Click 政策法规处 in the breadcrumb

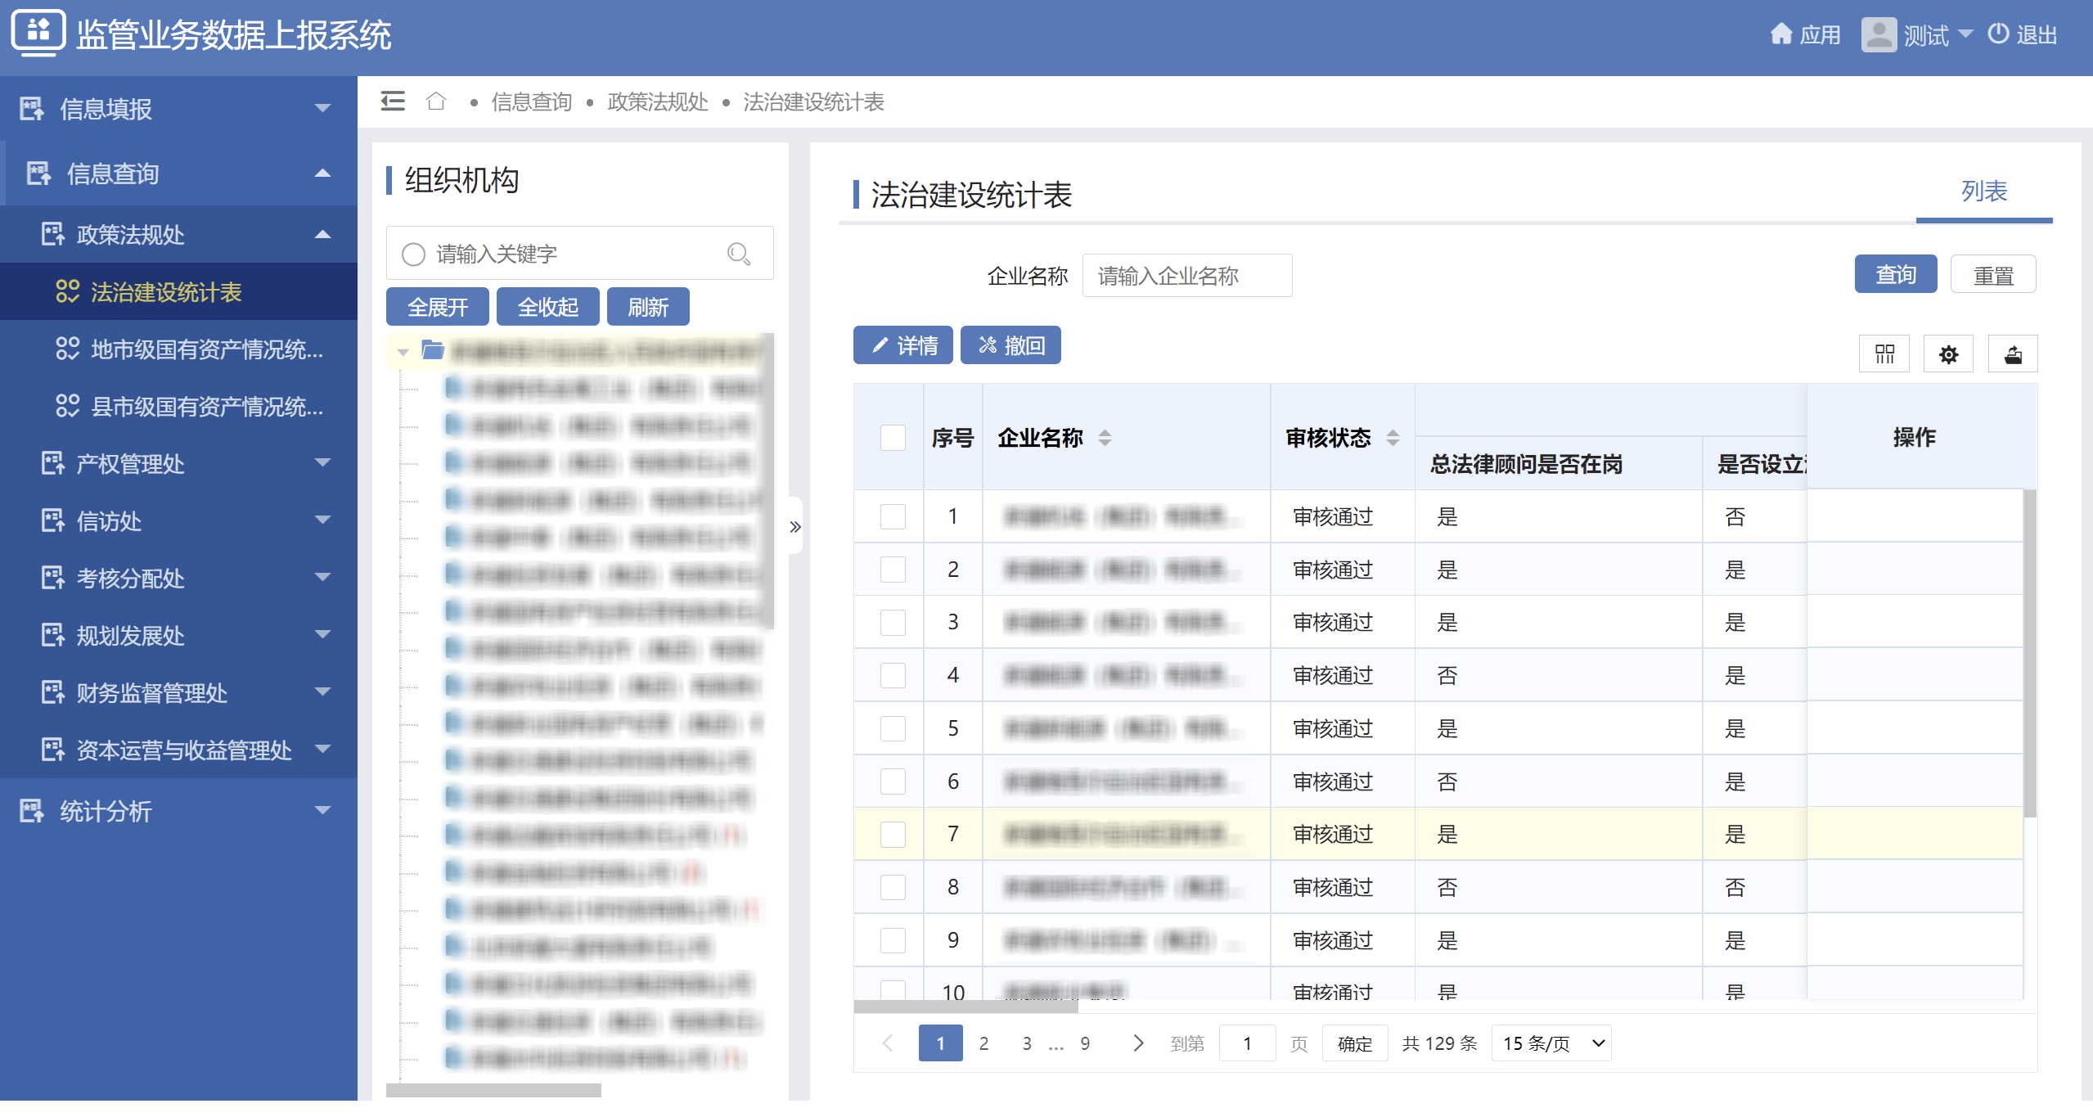point(658,101)
